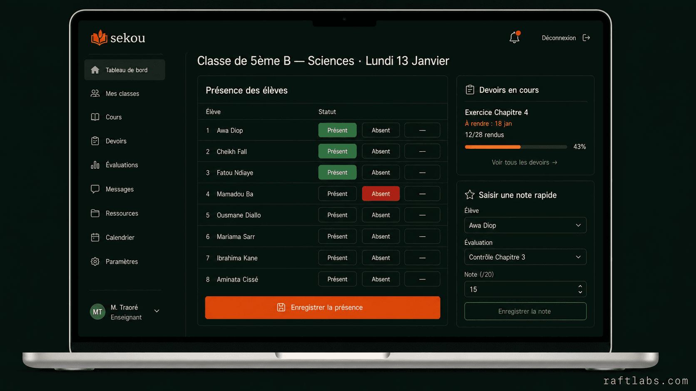Open the Élève dropdown showing Awa Diop
Image resolution: width=696 pixels, height=391 pixels.
(x=525, y=225)
